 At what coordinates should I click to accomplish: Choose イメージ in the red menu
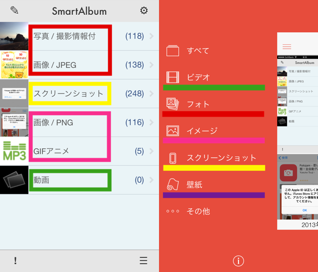pos(202,131)
